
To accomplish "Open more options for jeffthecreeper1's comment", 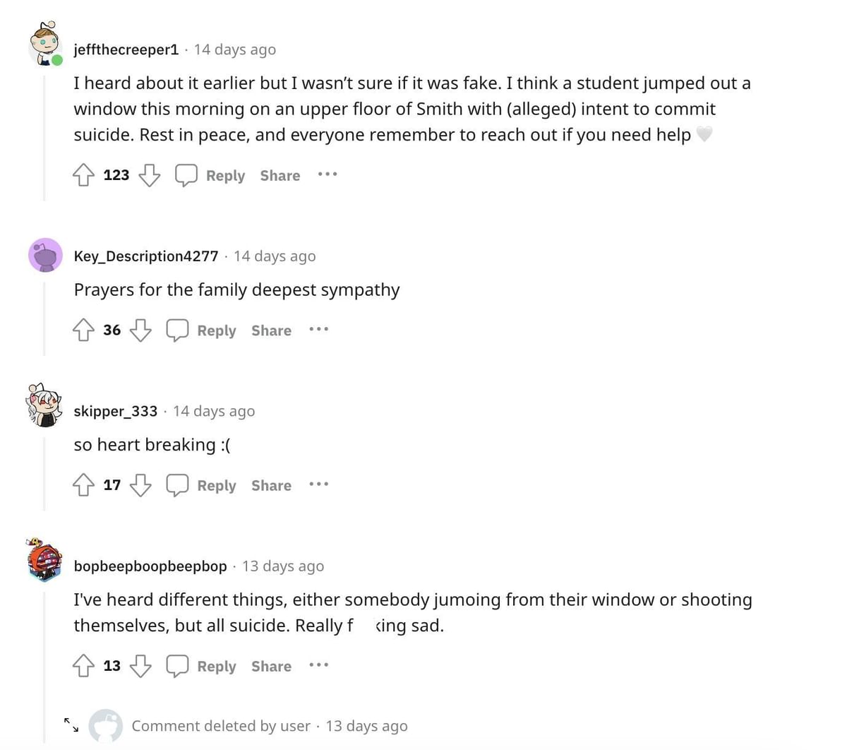I will (x=327, y=174).
